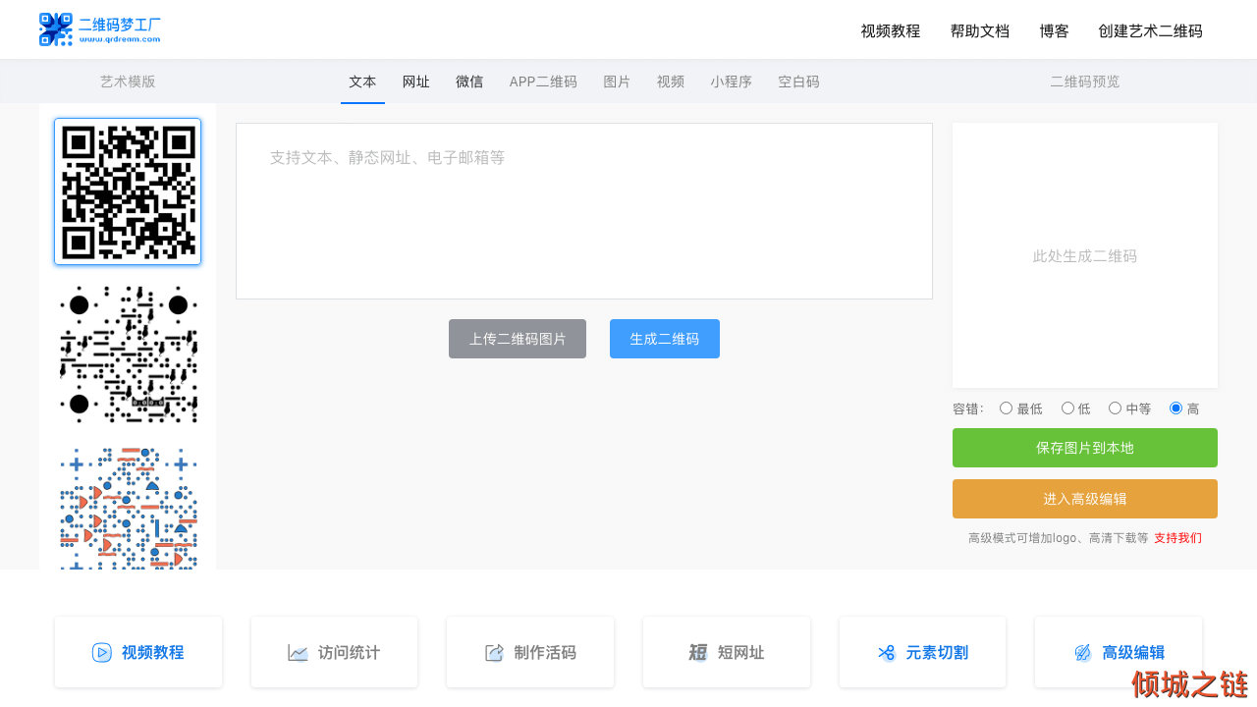Screen dimensions: 1257x707
Task: Switch to the 文本 tab
Action: click(x=362, y=82)
